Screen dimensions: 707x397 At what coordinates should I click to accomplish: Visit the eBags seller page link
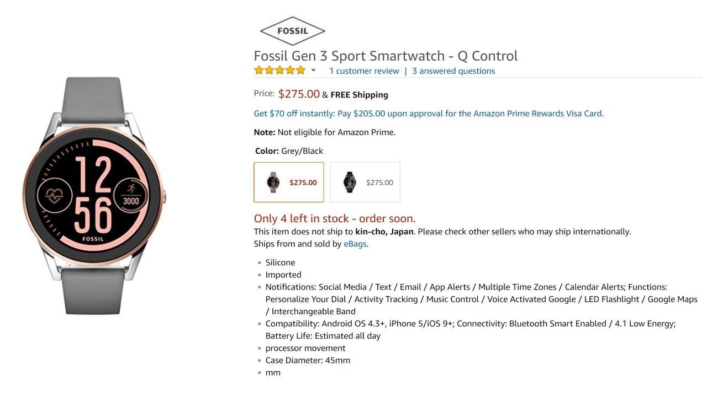tap(355, 244)
